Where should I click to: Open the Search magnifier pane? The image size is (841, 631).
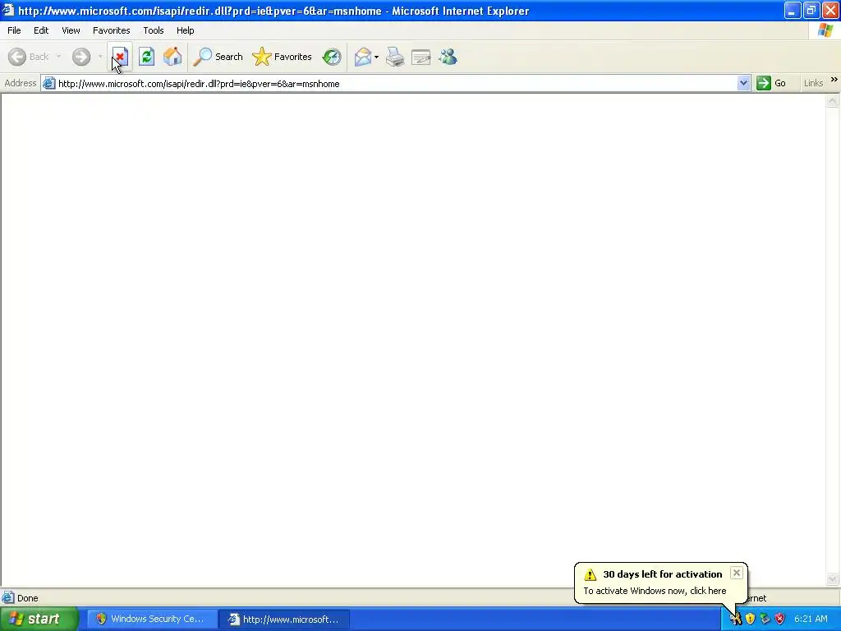tap(218, 57)
